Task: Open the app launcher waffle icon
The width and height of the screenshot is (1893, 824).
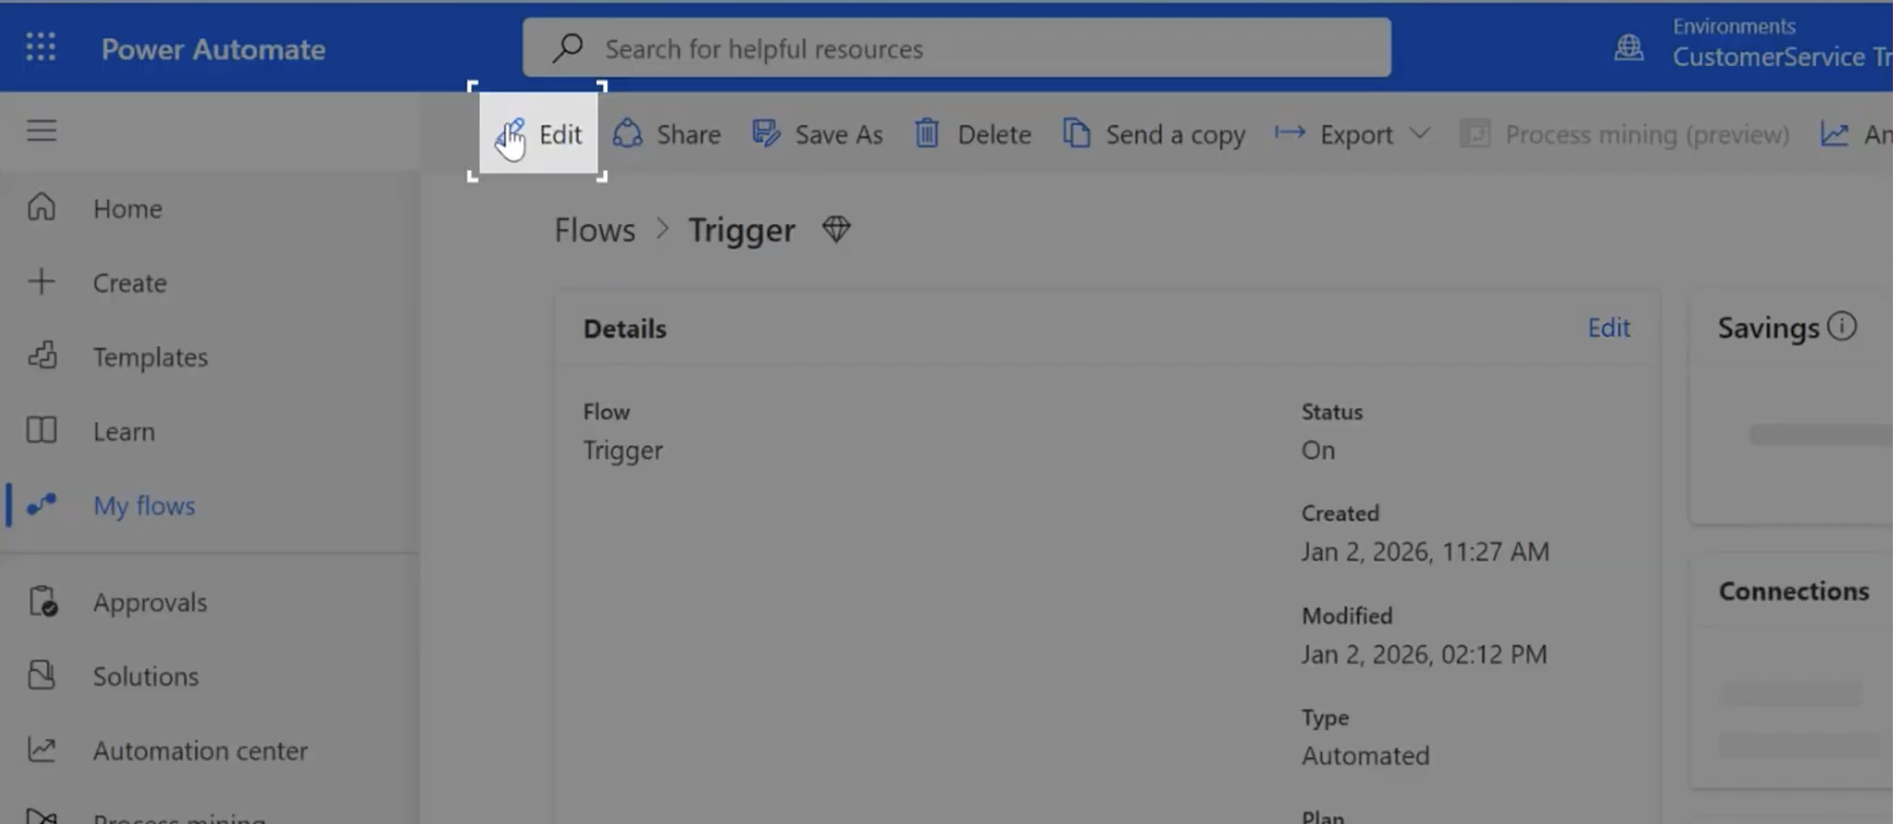Action: pos(40,46)
